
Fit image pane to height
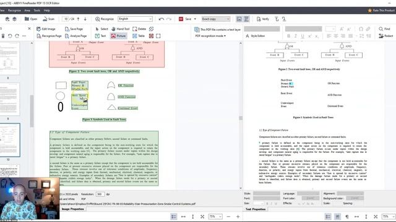[x=192, y=216]
